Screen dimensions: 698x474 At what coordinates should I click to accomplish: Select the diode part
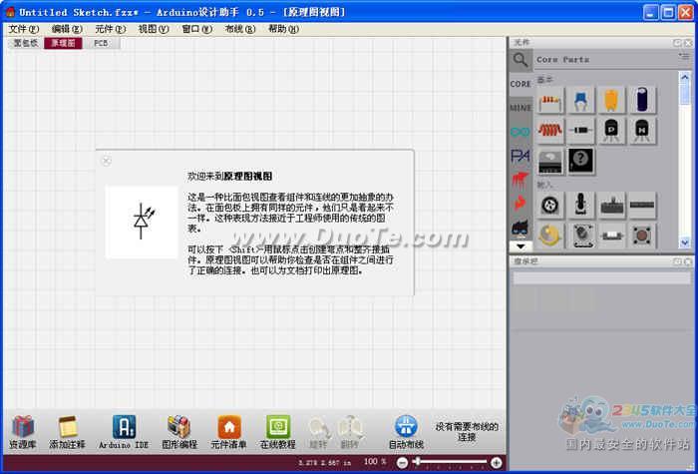(x=580, y=131)
